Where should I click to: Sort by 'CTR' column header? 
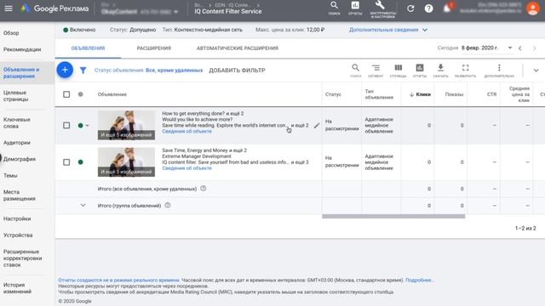click(492, 94)
